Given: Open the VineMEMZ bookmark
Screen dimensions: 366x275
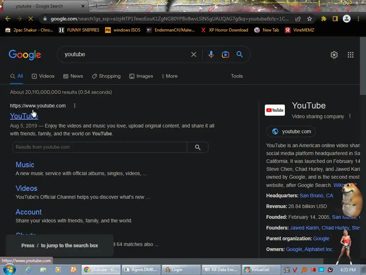Looking at the screenshot, I should (x=300, y=30).
